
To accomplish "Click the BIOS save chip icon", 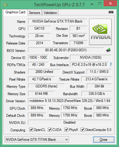I will pyautogui.click(x=108, y=50).
